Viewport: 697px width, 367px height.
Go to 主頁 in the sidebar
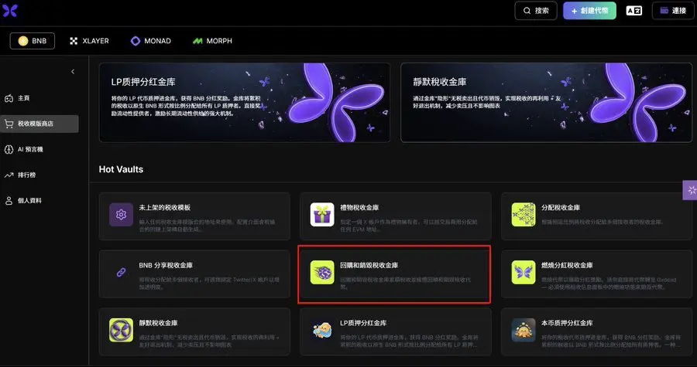click(x=39, y=98)
